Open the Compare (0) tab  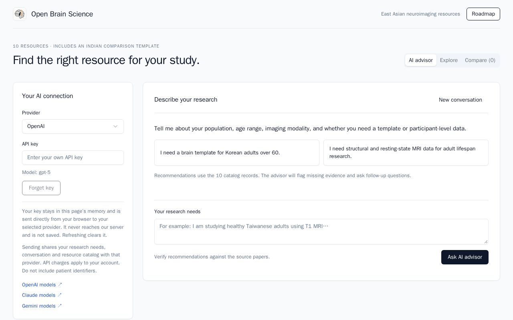click(x=480, y=60)
